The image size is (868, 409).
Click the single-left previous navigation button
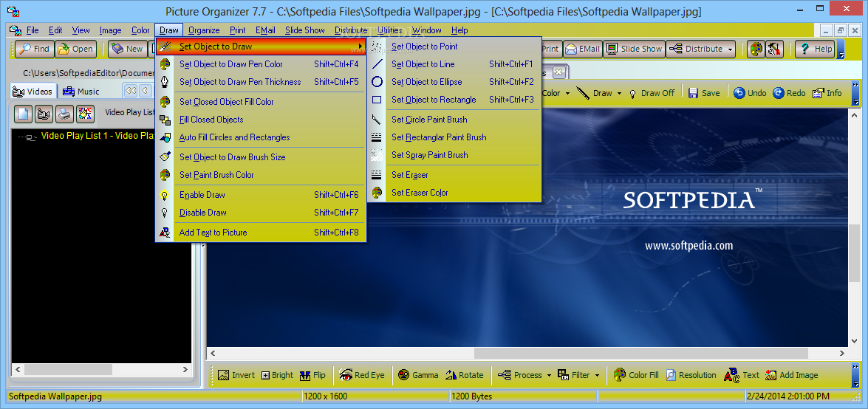point(146,90)
